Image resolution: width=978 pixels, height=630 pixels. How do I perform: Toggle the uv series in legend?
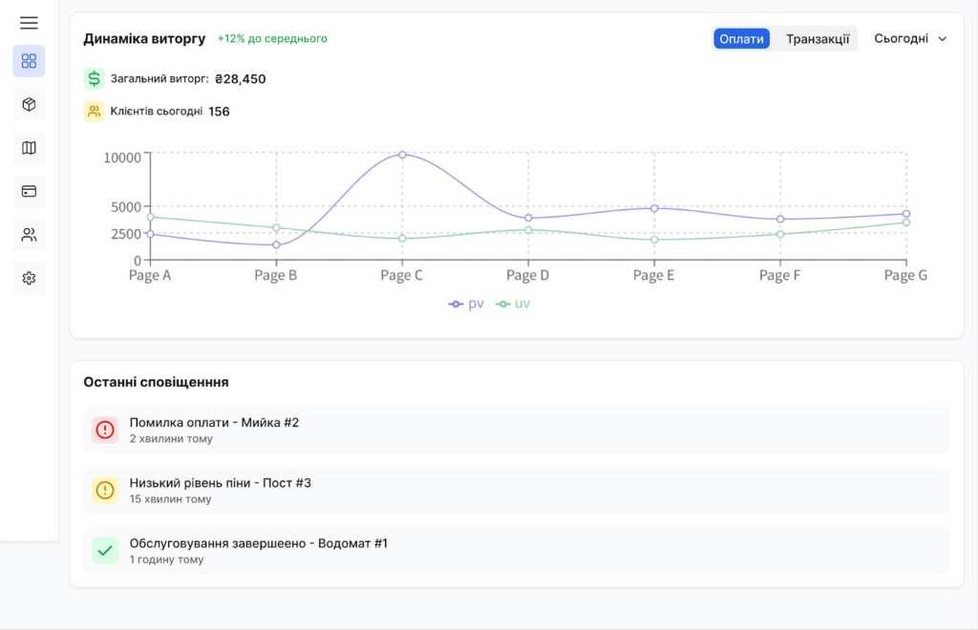coord(513,304)
